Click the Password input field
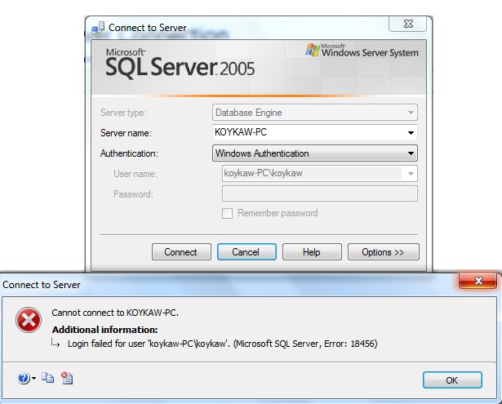 (320, 193)
